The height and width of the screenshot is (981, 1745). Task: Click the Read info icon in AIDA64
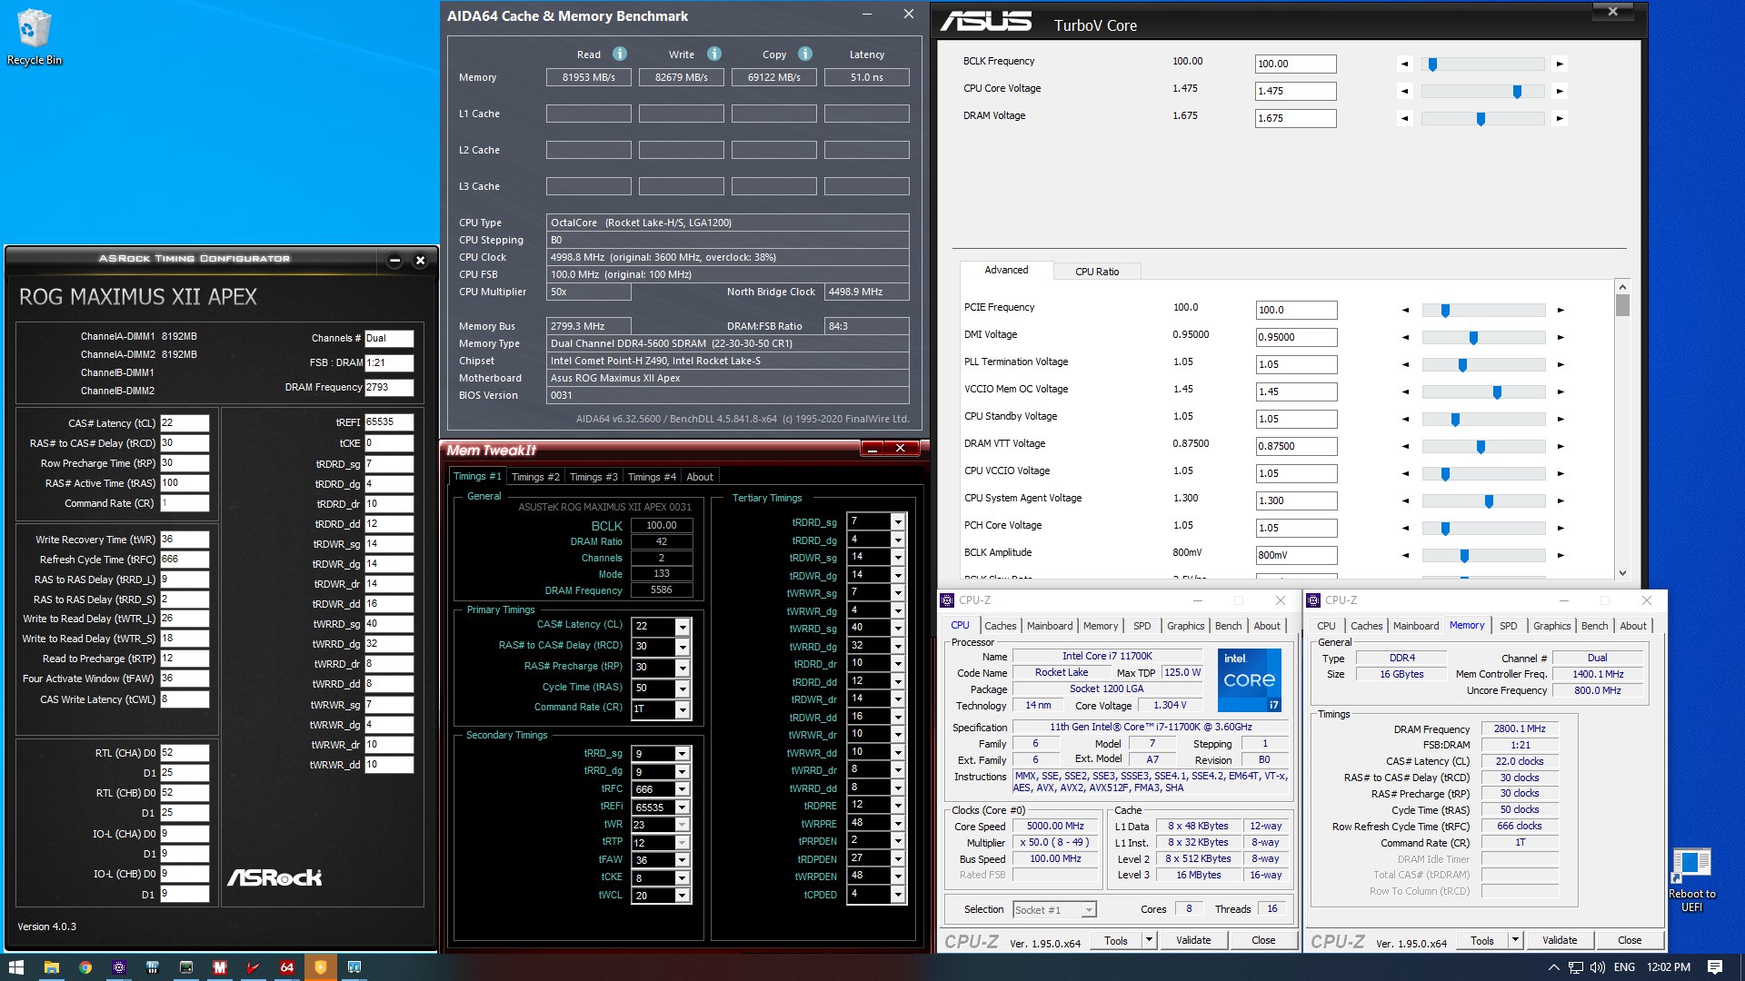(620, 54)
